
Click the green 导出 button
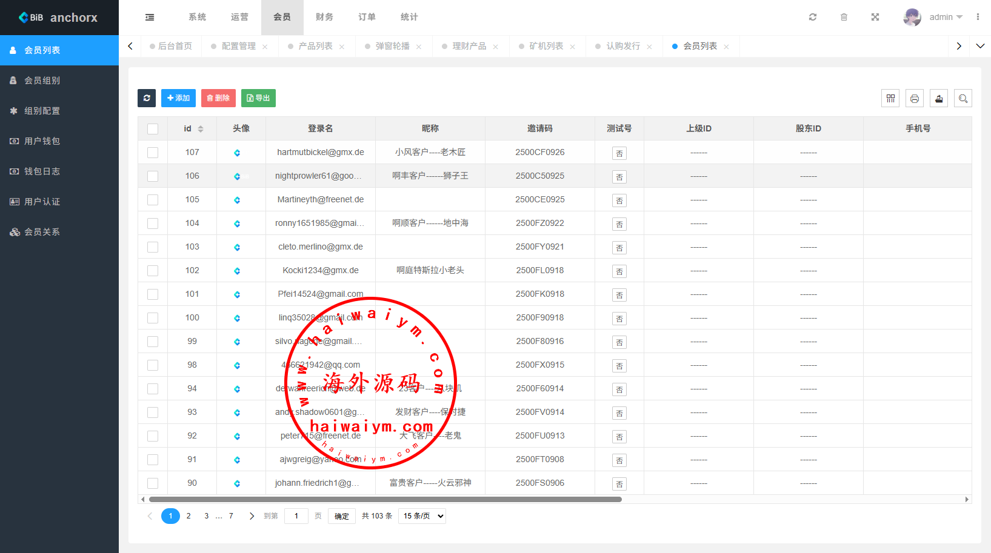tap(258, 98)
